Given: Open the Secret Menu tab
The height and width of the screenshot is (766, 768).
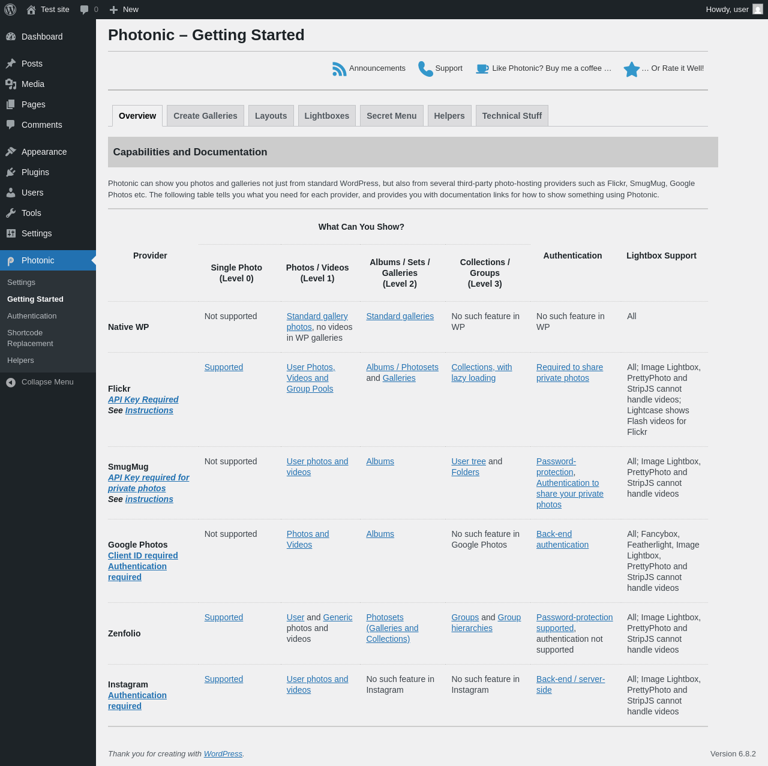Looking at the screenshot, I should pos(391,116).
